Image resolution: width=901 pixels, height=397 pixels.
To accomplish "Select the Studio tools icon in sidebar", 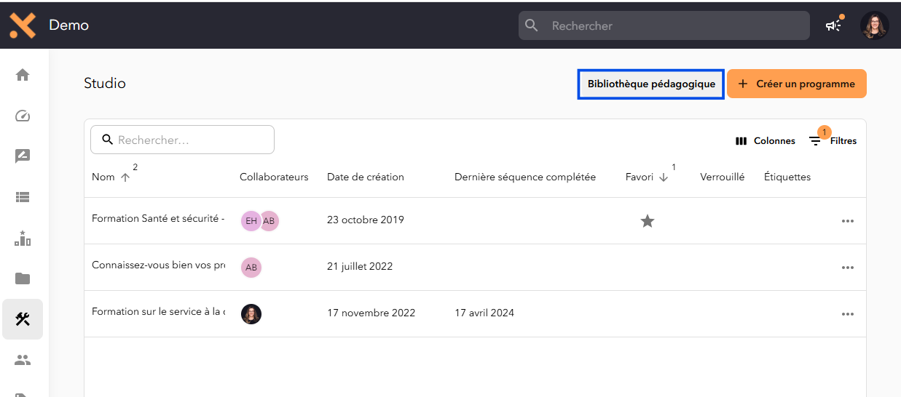I will click(x=23, y=319).
